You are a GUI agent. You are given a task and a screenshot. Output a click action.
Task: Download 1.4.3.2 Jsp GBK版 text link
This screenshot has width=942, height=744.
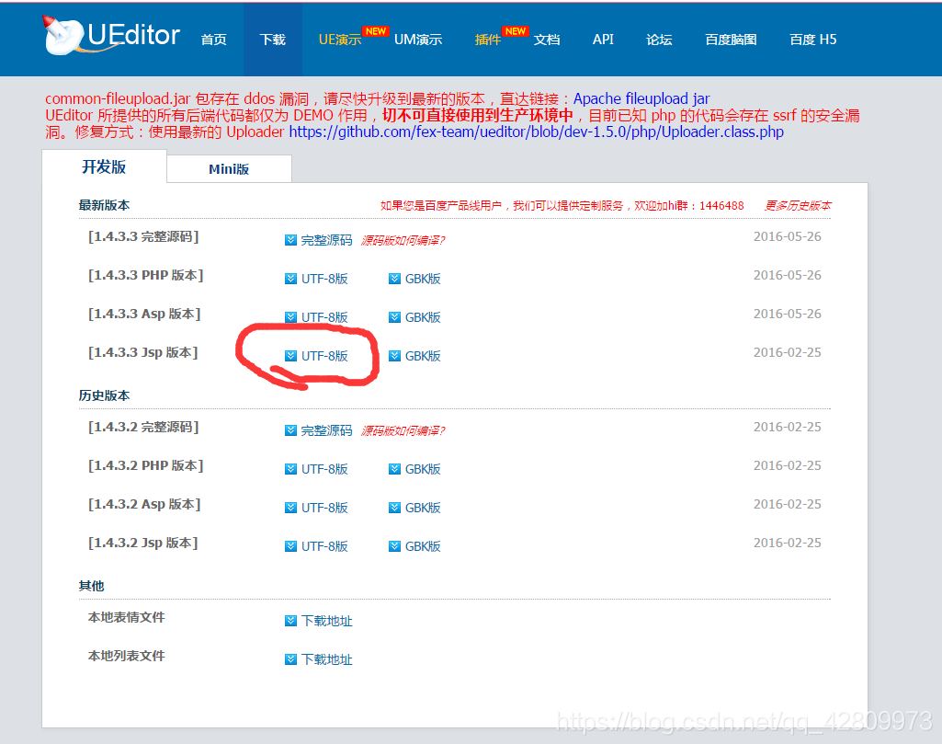[x=423, y=546]
